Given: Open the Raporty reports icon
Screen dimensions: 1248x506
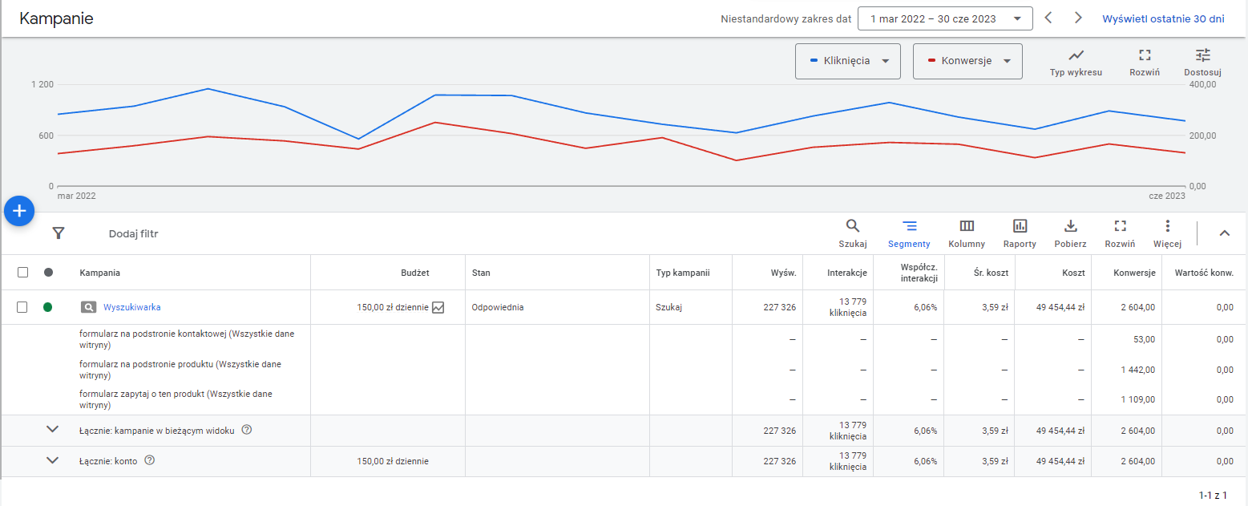Looking at the screenshot, I should (x=1020, y=233).
